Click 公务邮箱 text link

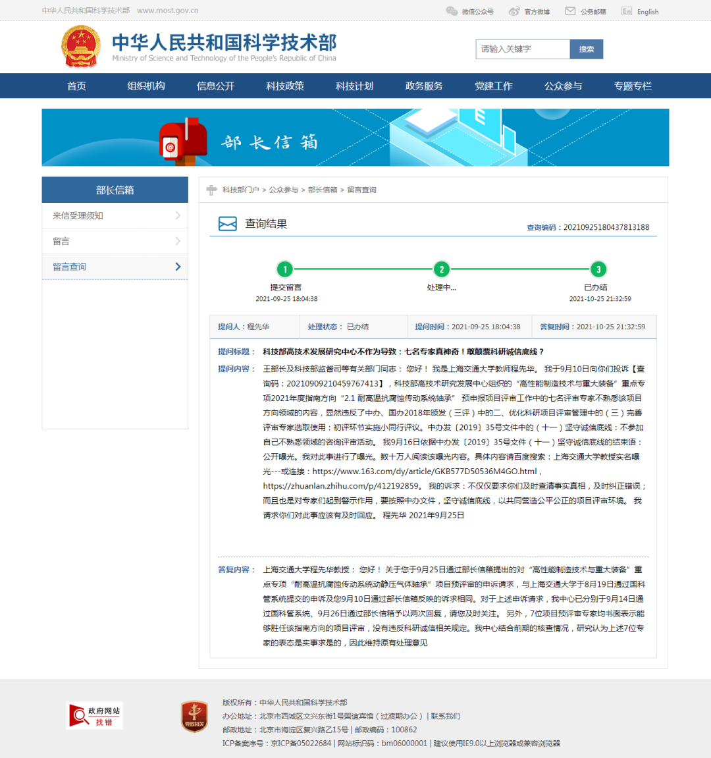[593, 12]
